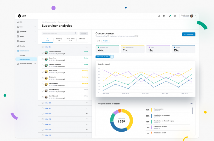The image size is (214, 141).
Task: Select the Do not disturb filter tab
Action: click(x=71, y=39)
